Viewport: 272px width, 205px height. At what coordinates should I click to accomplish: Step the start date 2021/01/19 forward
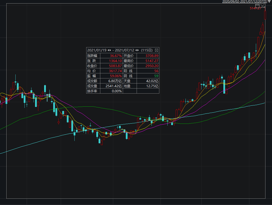pos(110,50)
